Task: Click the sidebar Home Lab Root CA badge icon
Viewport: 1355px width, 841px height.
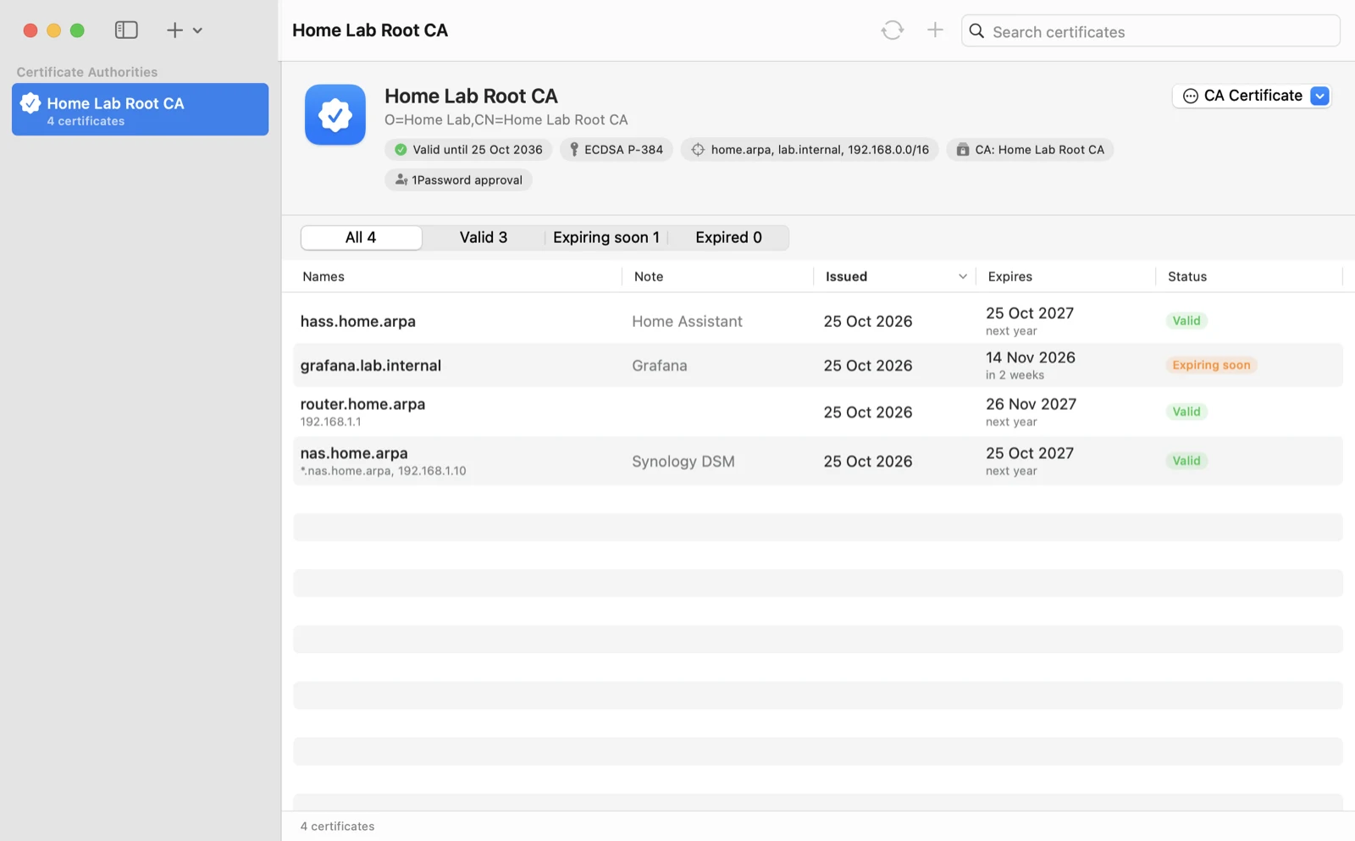Action: (30, 103)
